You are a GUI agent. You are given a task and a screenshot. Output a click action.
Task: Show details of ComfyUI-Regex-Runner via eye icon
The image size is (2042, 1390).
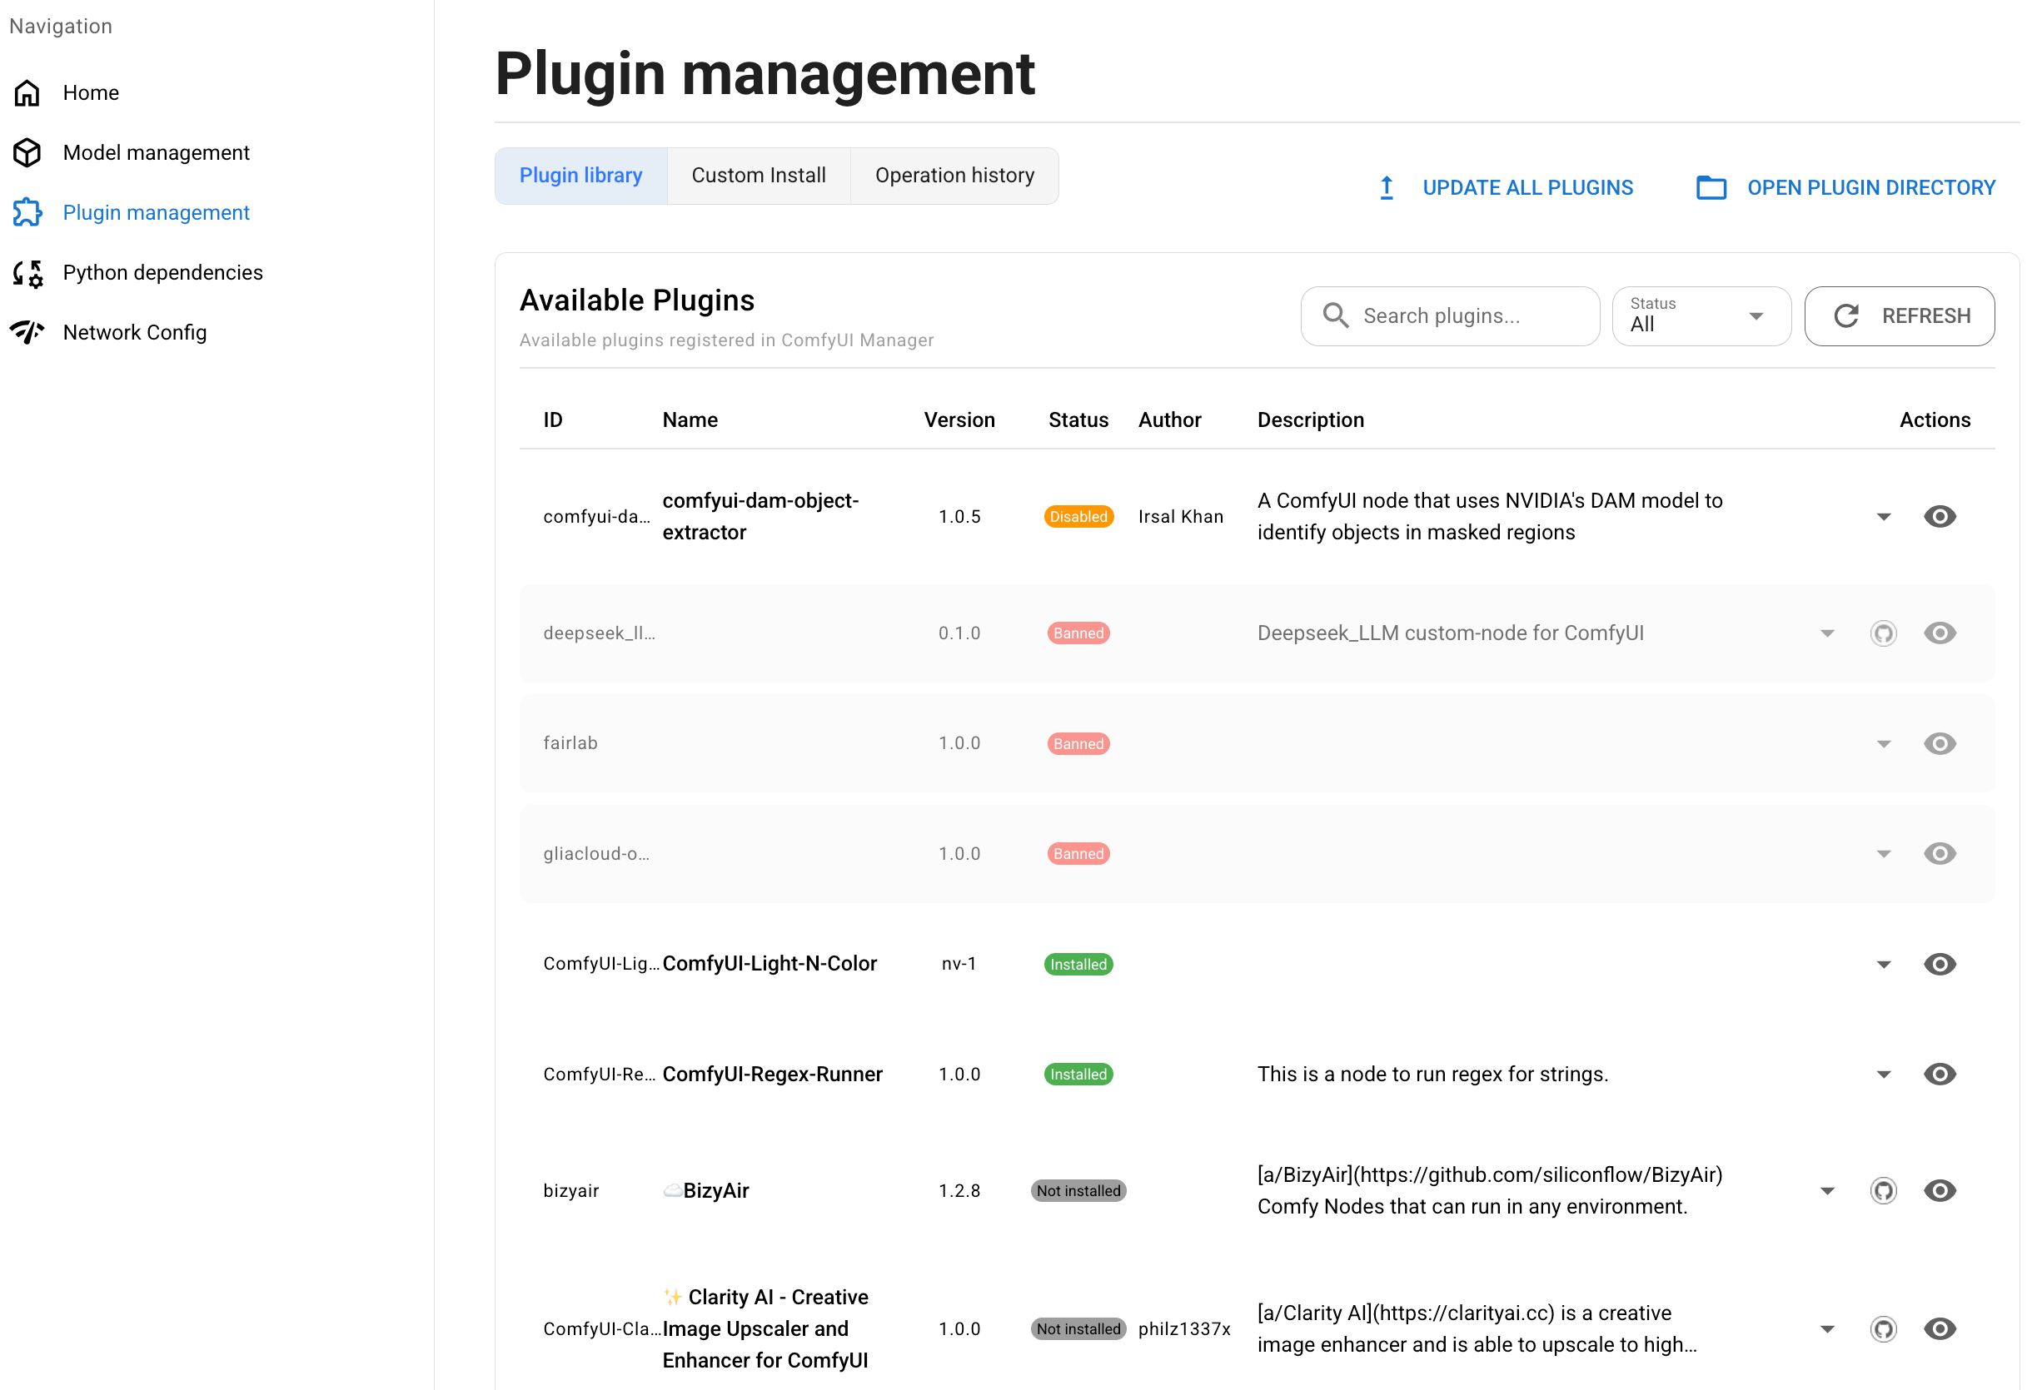1941,1074
